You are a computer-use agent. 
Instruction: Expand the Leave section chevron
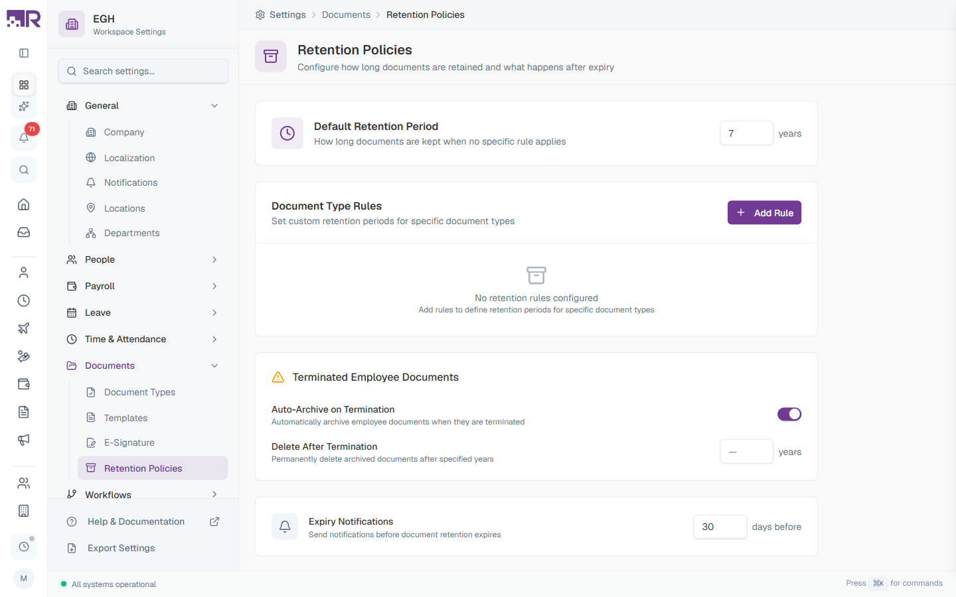tap(214, 312)
